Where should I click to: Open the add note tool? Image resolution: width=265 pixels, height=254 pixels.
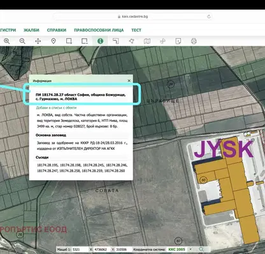coord(178,41)
